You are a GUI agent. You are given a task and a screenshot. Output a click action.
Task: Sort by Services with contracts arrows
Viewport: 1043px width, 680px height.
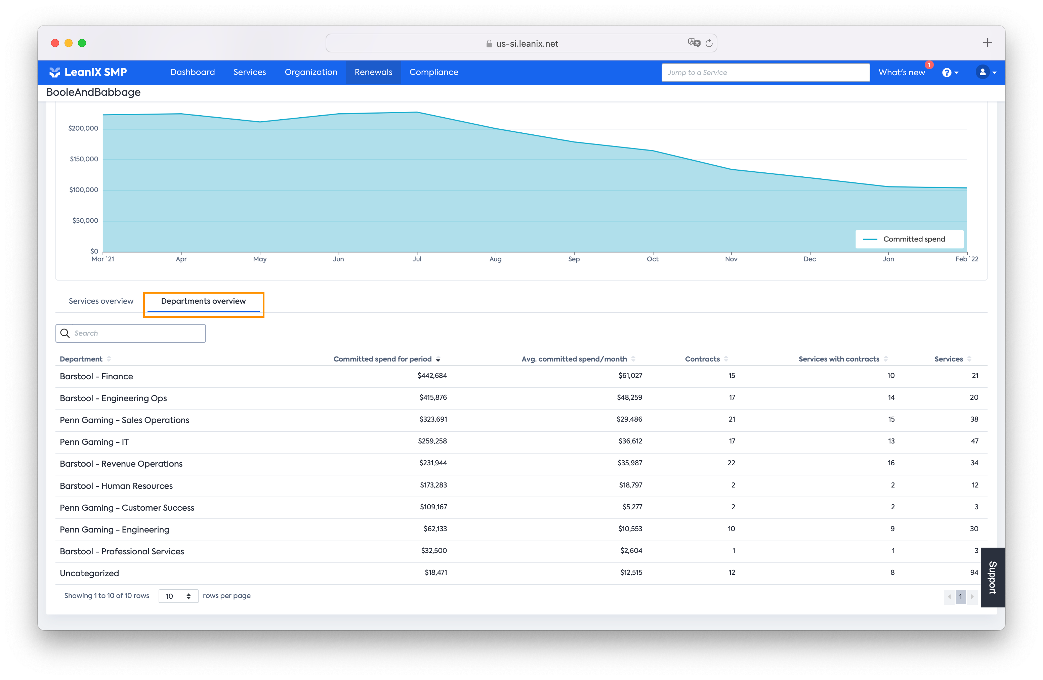point(886,359)
